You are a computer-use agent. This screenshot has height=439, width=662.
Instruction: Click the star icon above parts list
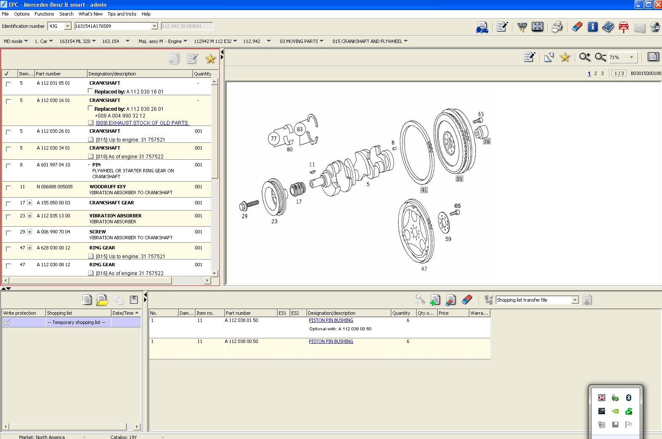pos(210,59)
